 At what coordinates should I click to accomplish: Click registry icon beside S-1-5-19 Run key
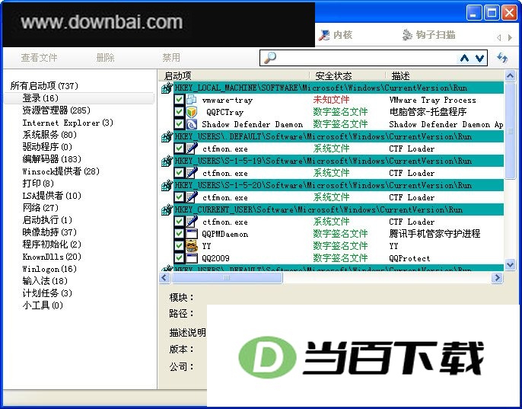167,161
